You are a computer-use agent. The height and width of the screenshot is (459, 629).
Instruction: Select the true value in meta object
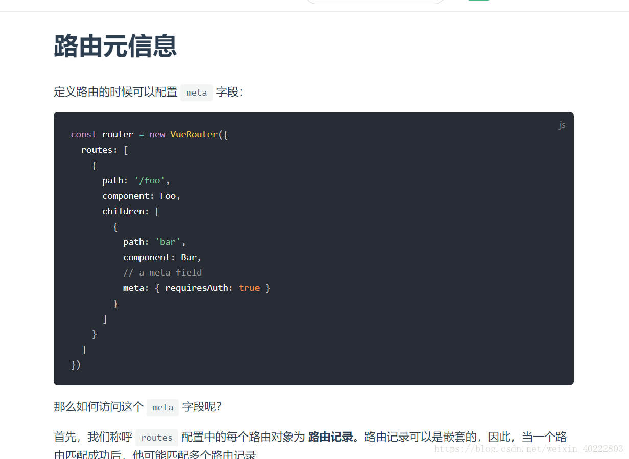[249, 288]
